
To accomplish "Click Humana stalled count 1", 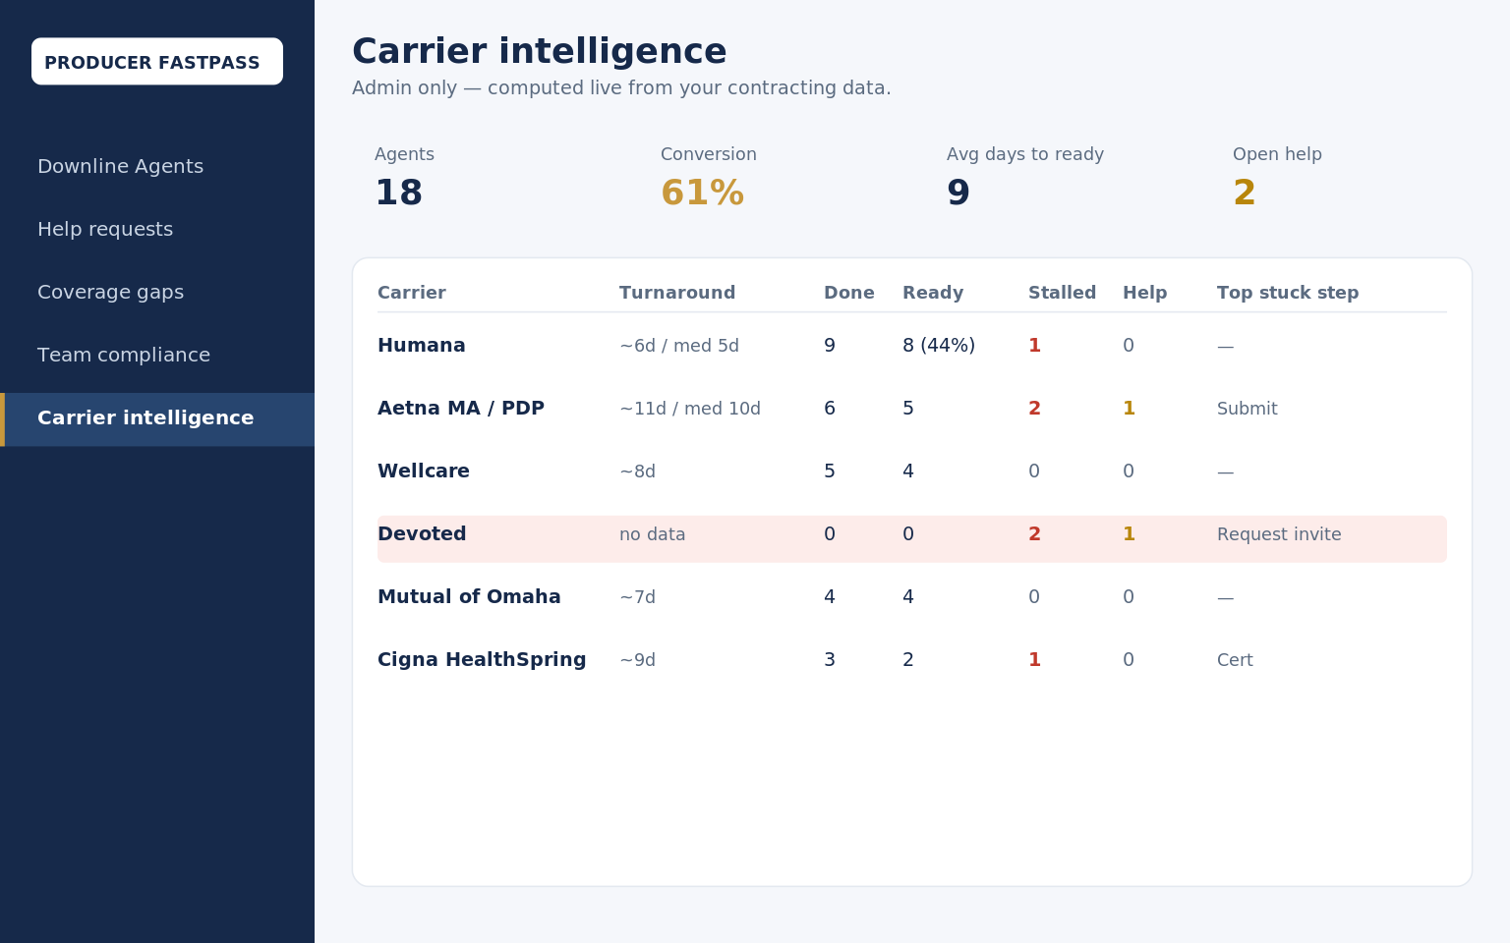I will click(1034, 346).
